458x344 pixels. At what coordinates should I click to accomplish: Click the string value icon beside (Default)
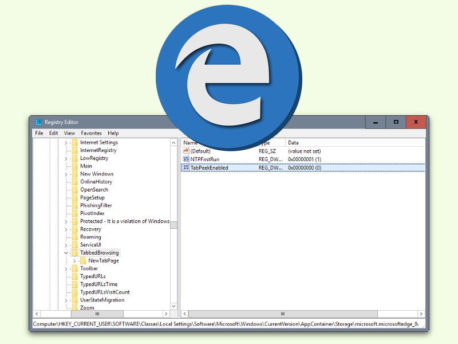pos(186,151)
